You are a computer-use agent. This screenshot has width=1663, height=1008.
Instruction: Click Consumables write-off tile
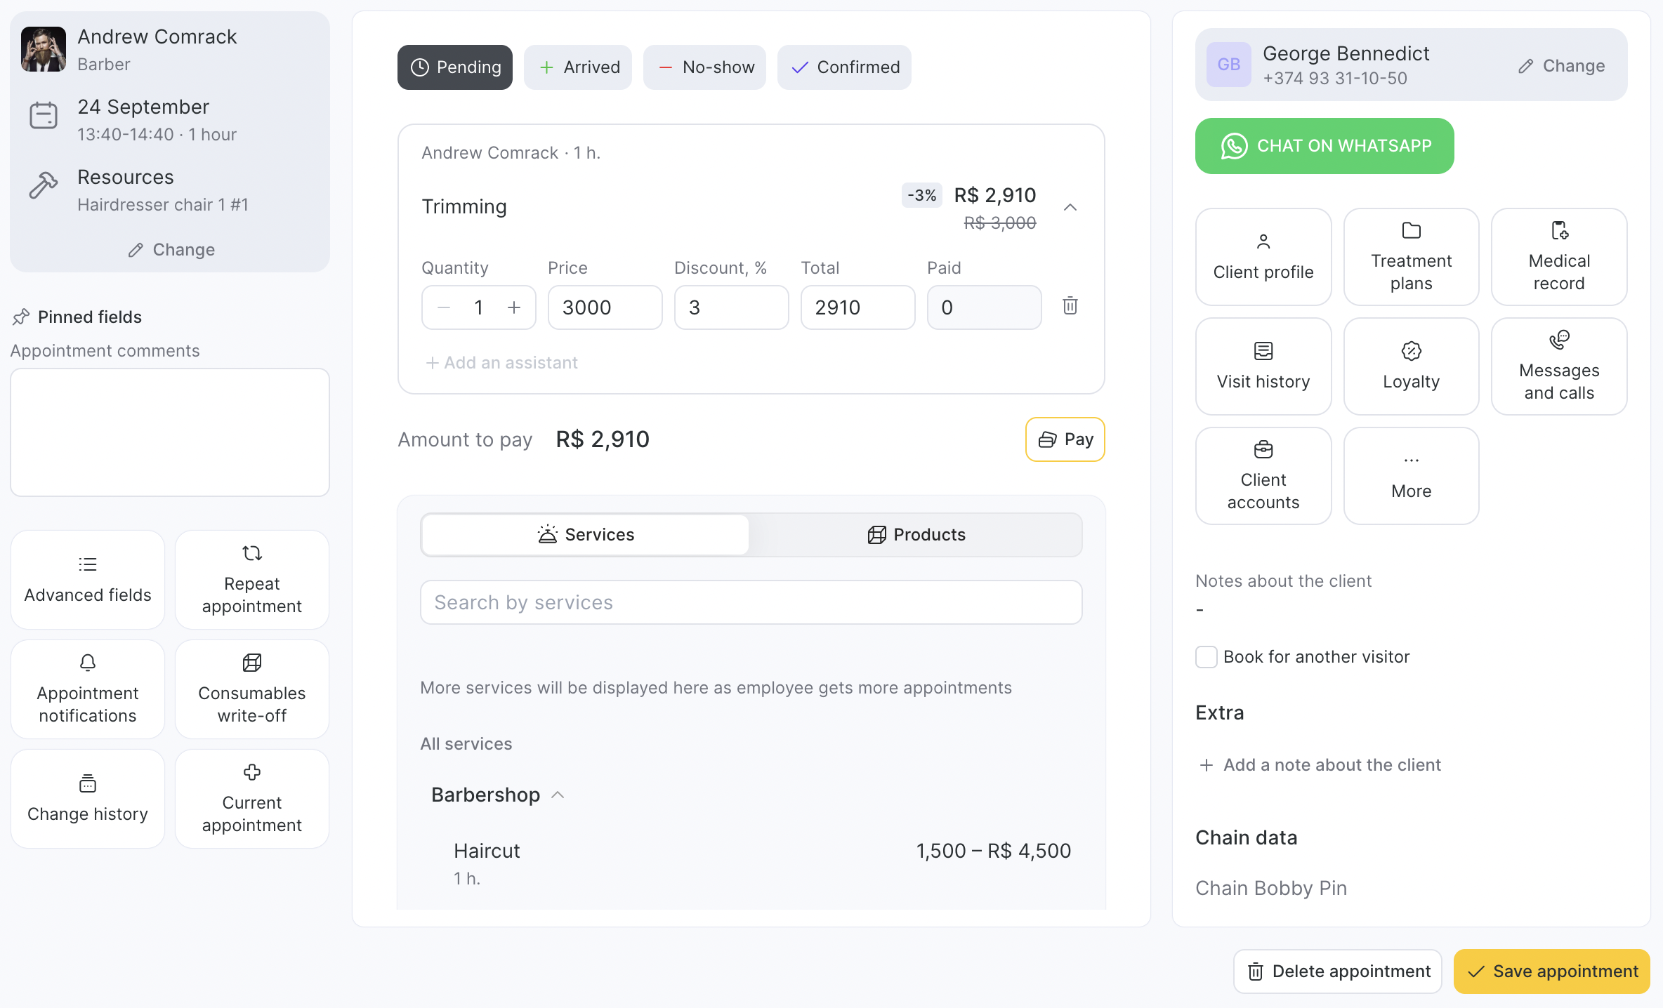[251, 689]
